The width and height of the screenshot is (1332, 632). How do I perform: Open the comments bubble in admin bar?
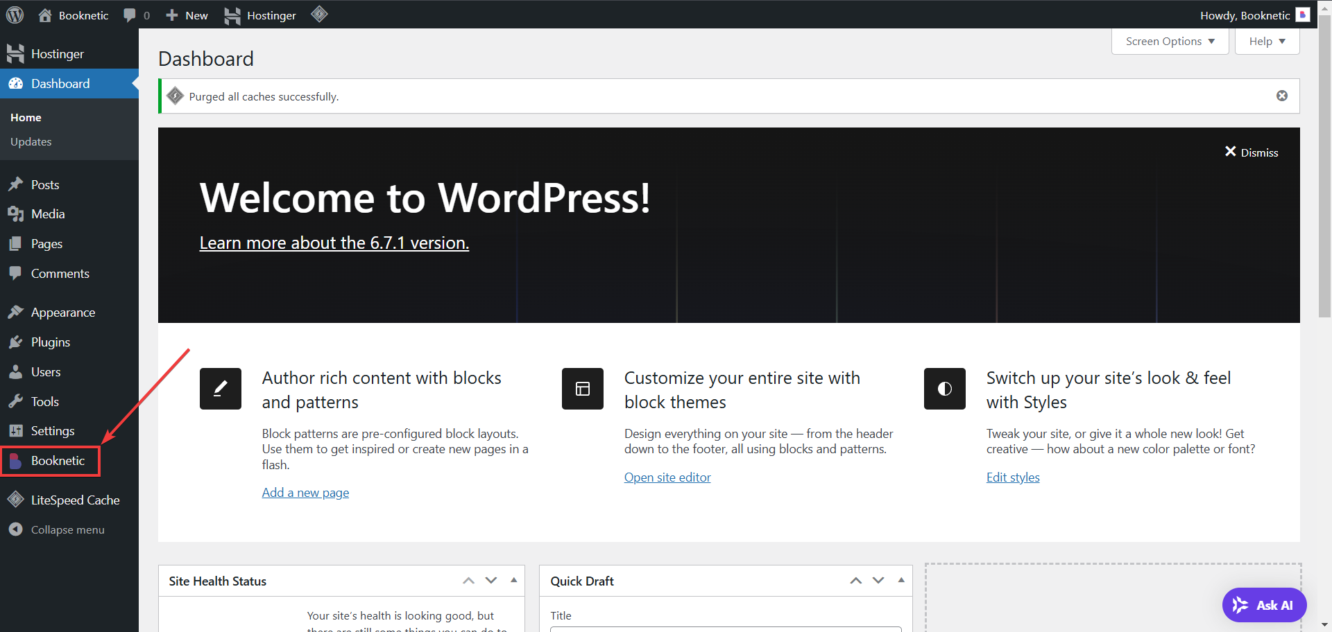(x=130, y=15)
